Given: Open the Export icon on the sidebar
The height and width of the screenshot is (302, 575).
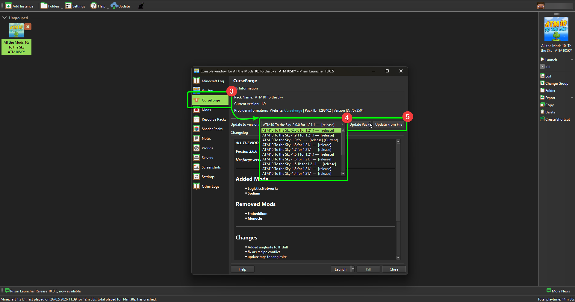Looking at the screenshot, I should click(x=543, y=98).
